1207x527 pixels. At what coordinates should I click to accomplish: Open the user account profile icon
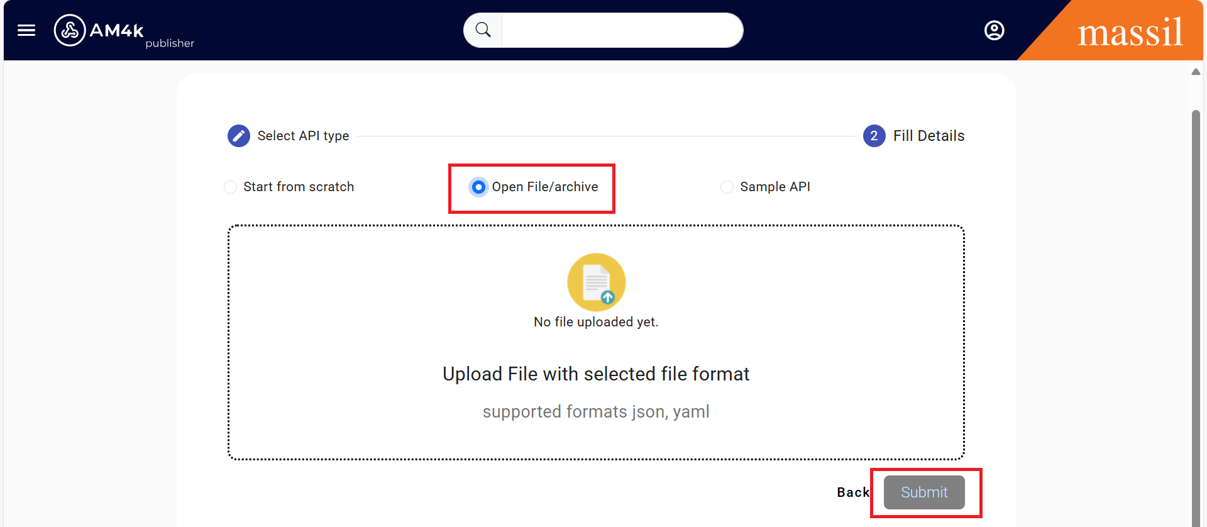coord(994,30)
